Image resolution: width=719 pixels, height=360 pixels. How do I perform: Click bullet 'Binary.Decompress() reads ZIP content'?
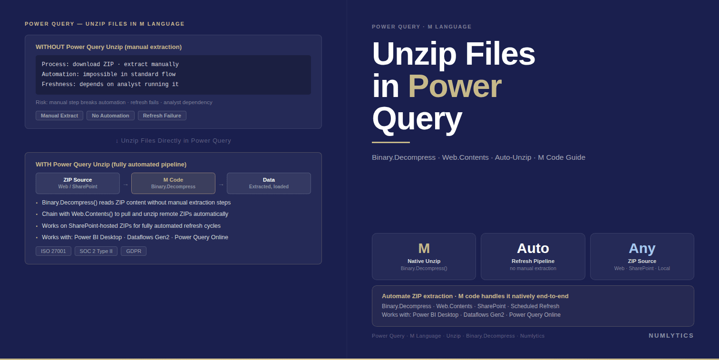point(136,203)
